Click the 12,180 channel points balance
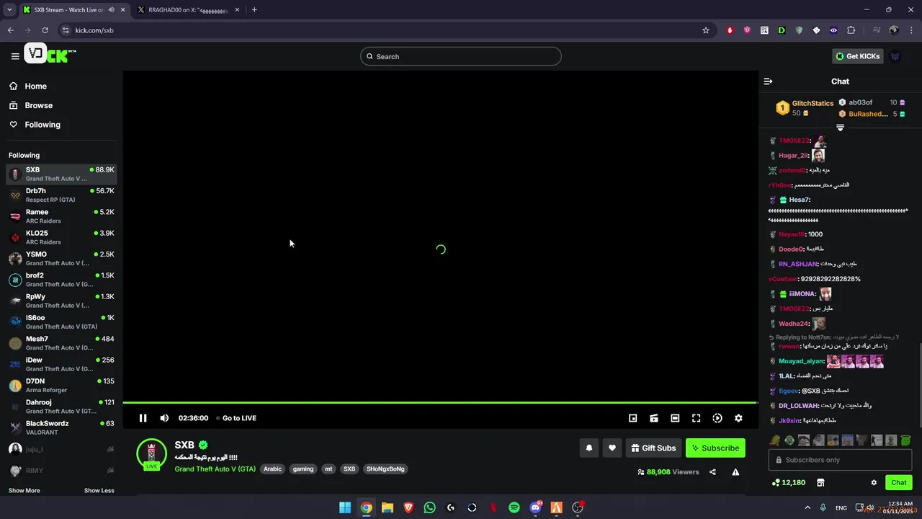 pos(789,482)
